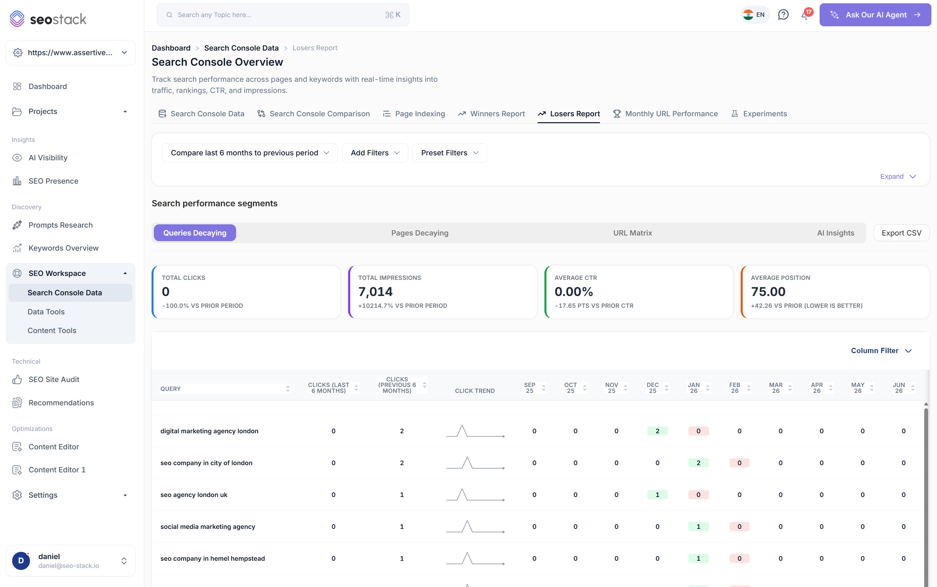Viewport: 937px width, 587px height.
Task: Click the Export CSV button
Action: tap(901, 233)
